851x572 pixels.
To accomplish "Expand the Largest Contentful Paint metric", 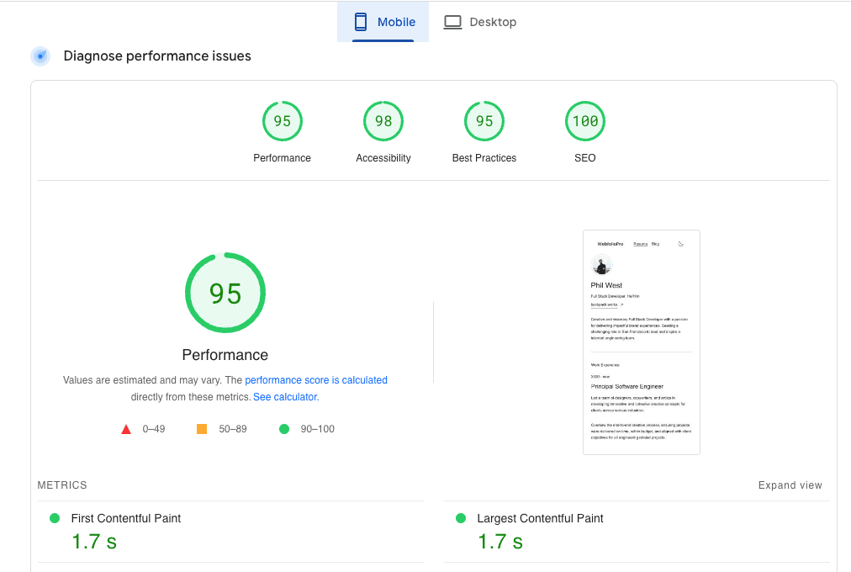I will click(x=540, y=518).
